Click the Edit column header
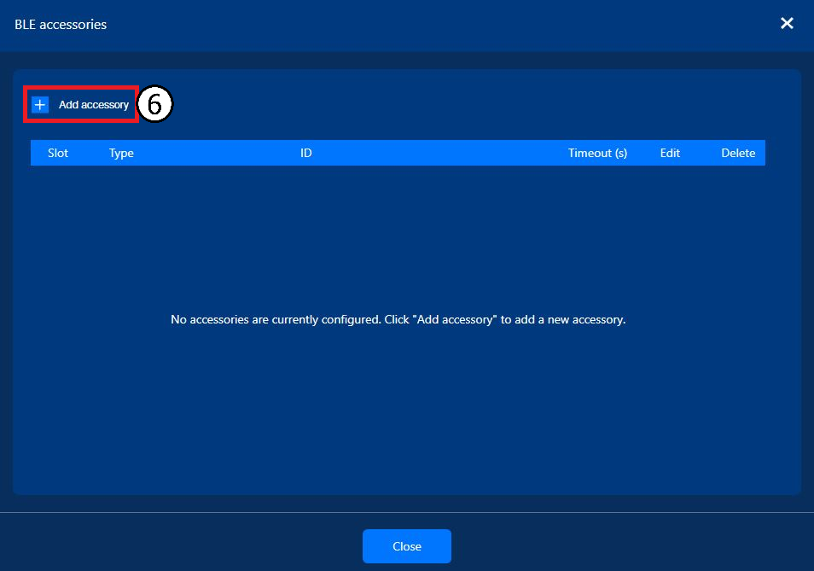814x571 pixels. [x=670, y=153]
